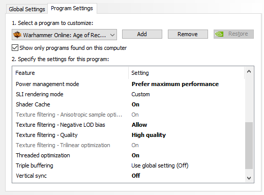This screenshot has width=264, height=195.
Task: Open the High quality setting value
Action: click(149, 135)
